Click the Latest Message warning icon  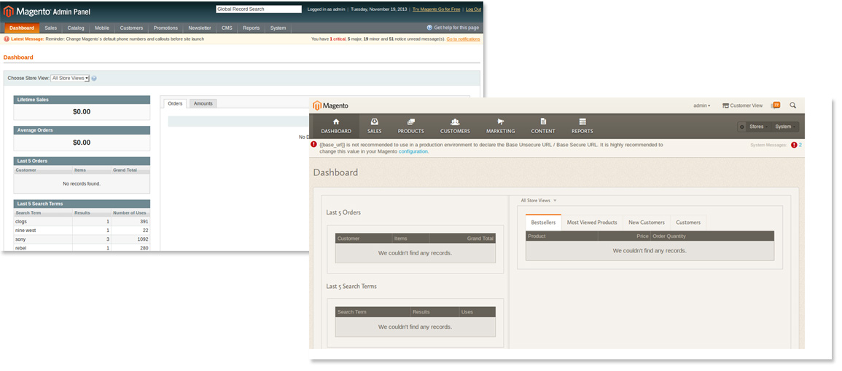7,39
